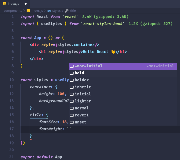This screenshot has height=160, width=180.
Task: Click the 'react' import string
Action: coord(70,17)
